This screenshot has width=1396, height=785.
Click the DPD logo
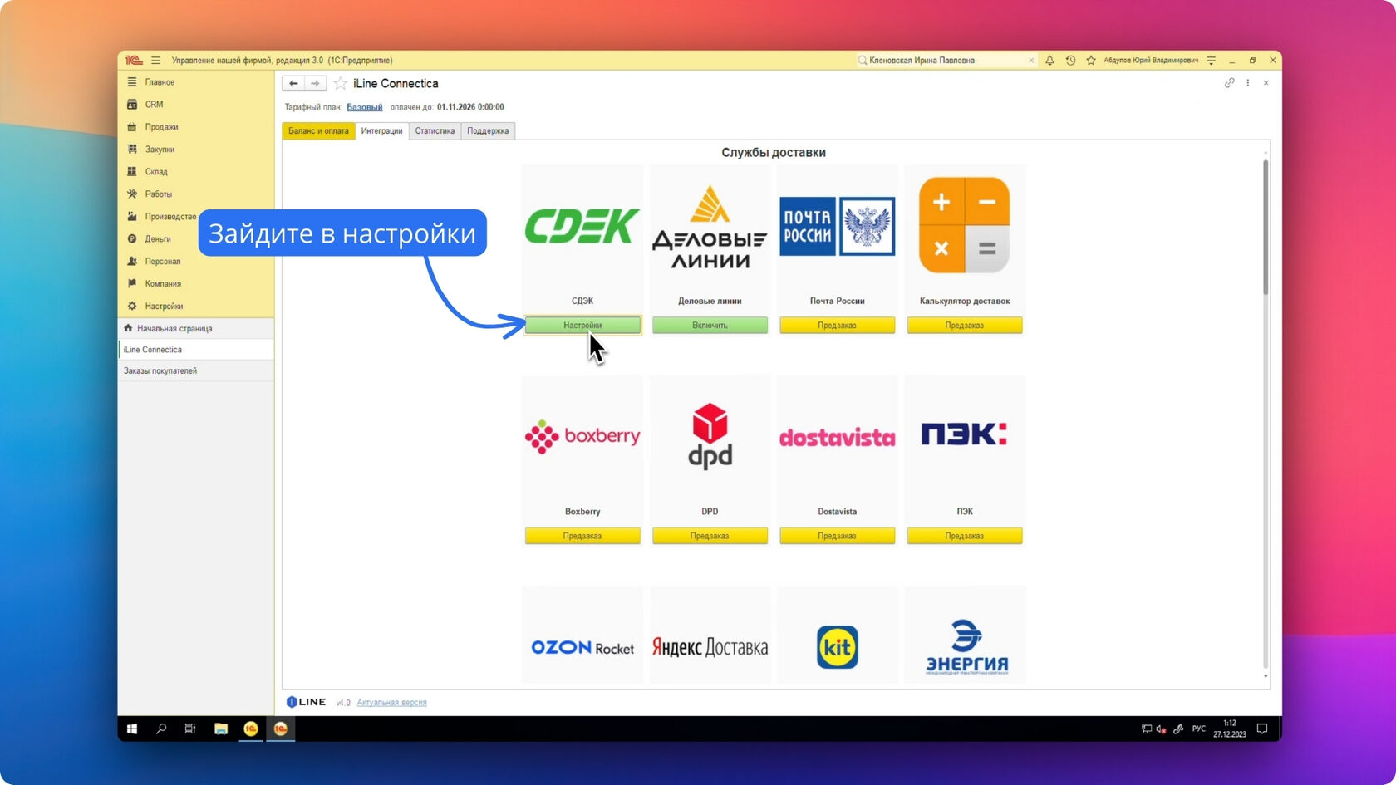tap(710, 436)
